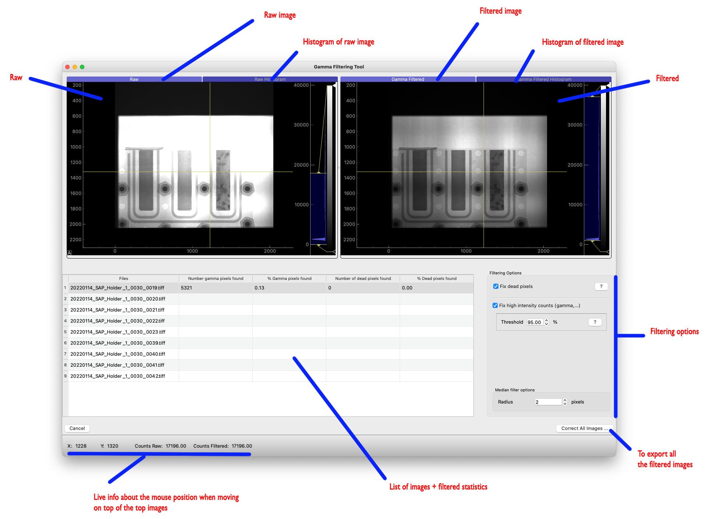Uncheck the Fix dead pixels checkbox
718x519 pixels.
pos(496,287)
